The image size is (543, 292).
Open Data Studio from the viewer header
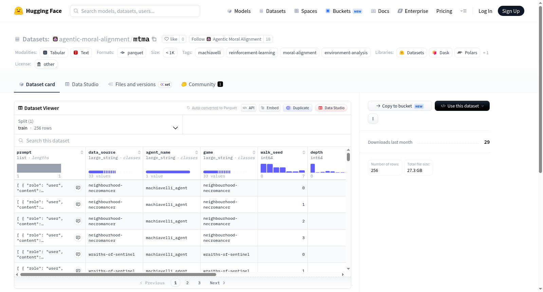click(331, 108)
